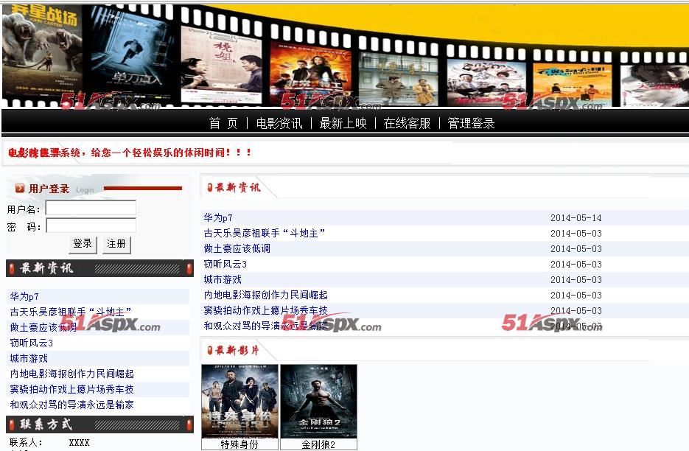Open the 单刀直入 poster in the banner
The image size is (689, 451).
(130, 55)
